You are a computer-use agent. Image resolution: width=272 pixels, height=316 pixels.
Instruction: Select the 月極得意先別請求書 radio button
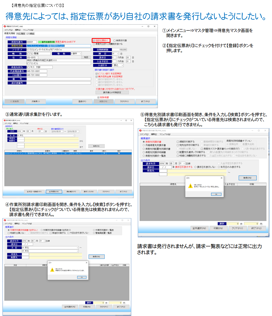[x=144, y=145]
